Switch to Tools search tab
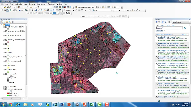Image resolution: width=191 pixels, height=107 pixels. tap(173, 25)
